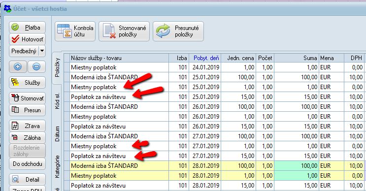Click Stornovať to cancel item
This screenshot has width=366, height=191.
tap(27, 98)
